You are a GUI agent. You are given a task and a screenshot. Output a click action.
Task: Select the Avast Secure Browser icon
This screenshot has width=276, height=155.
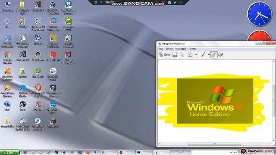(7, 91)
